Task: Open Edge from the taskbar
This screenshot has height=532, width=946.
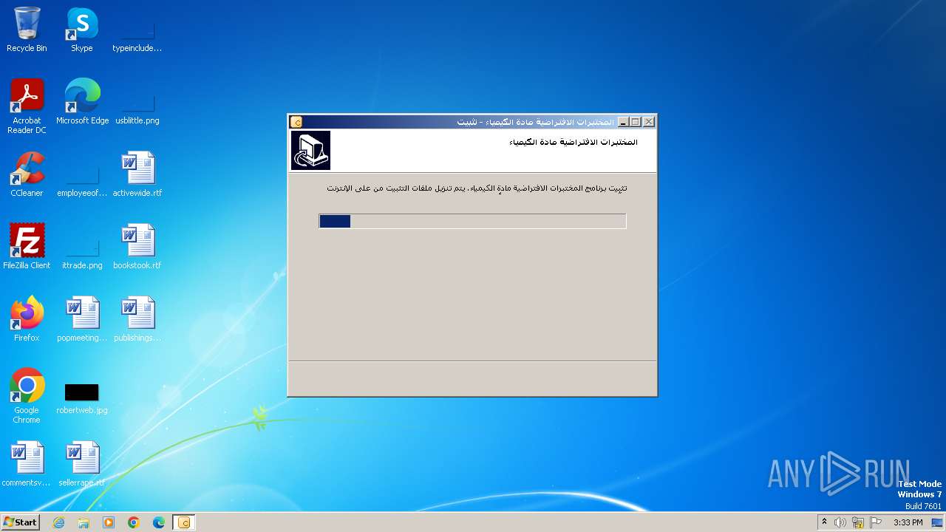Action: (x=159, y=522)
